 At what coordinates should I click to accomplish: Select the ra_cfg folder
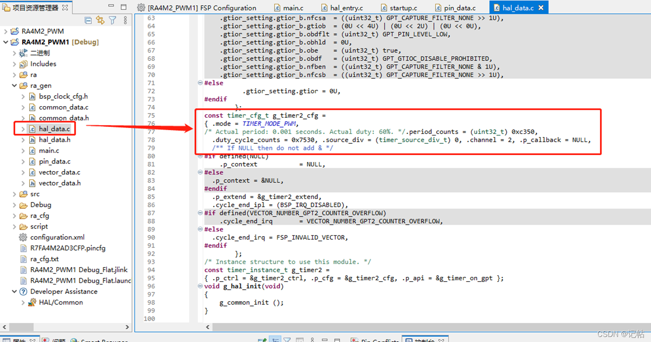click(40, 216)
